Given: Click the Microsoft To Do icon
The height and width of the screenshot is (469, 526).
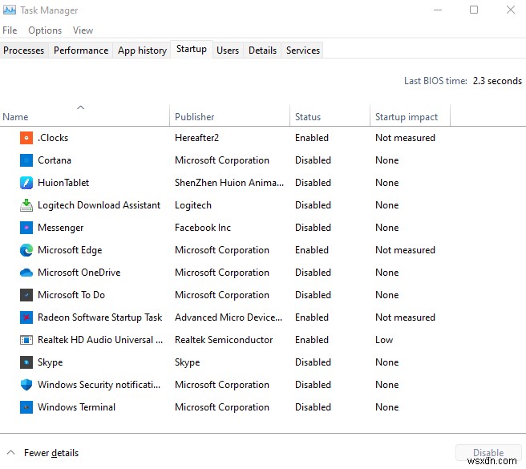Looking at the screenshot, I should 26,295.
